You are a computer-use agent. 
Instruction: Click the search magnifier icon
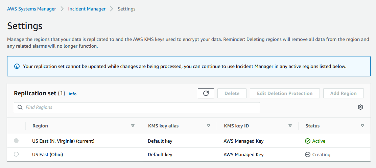pos(20,107)
